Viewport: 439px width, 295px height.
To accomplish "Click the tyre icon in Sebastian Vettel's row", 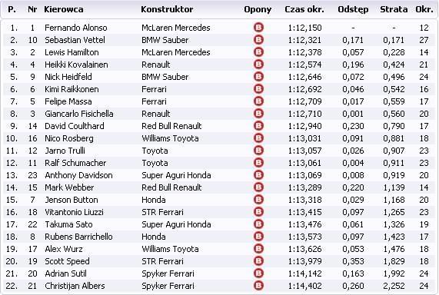I will tap(258, 40).
